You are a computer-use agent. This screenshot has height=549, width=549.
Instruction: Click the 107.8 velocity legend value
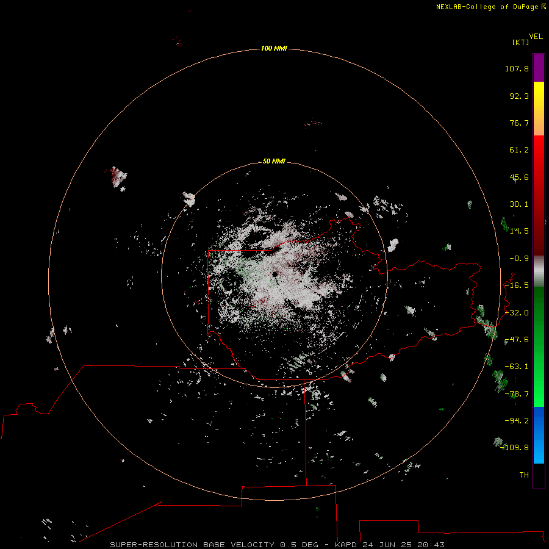pyautogui.click(x=517, y=68)
